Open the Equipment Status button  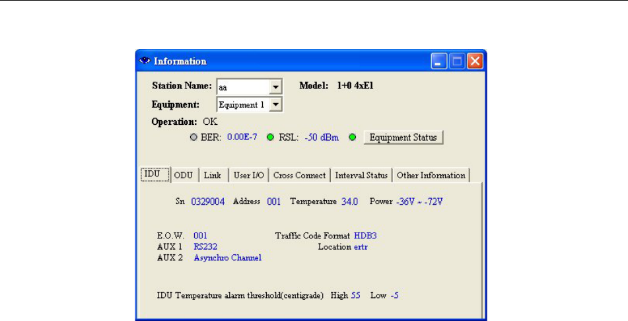pyautogui.click(x=403, y=137)
